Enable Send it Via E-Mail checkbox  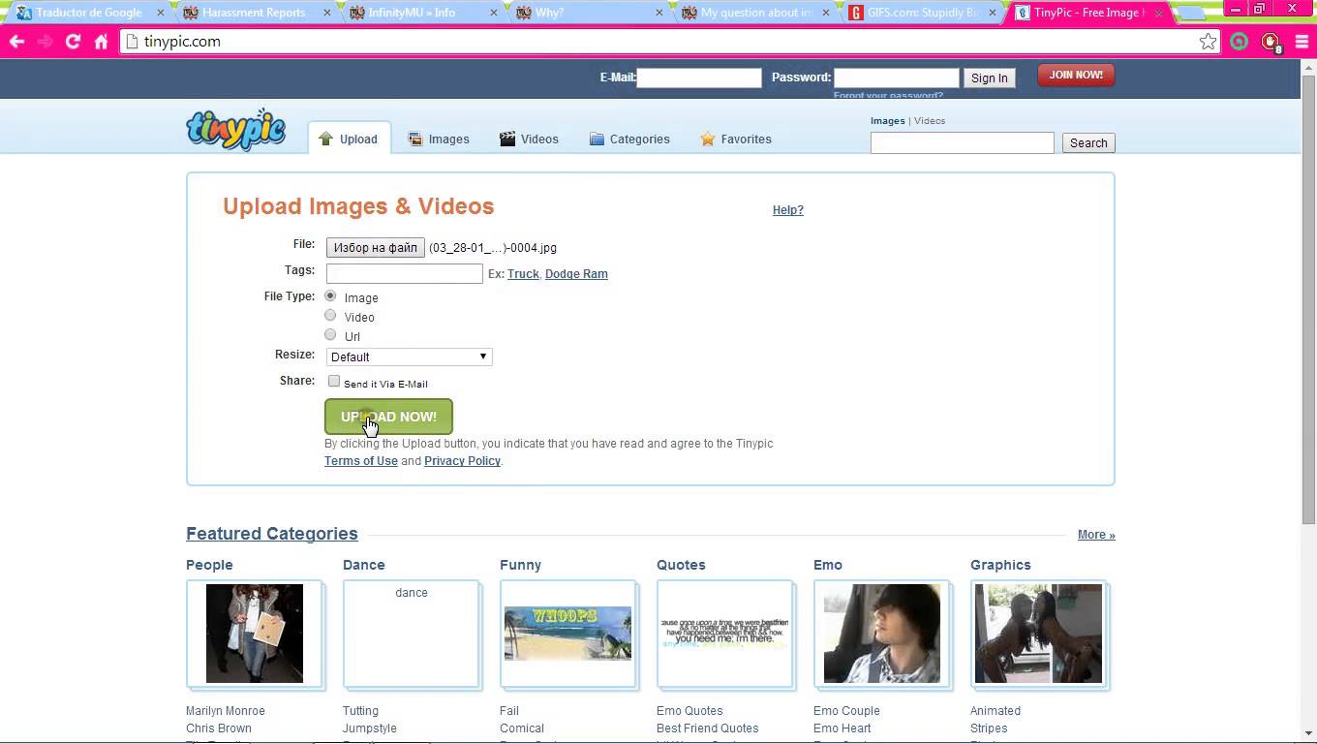click(x=334, y=382)
